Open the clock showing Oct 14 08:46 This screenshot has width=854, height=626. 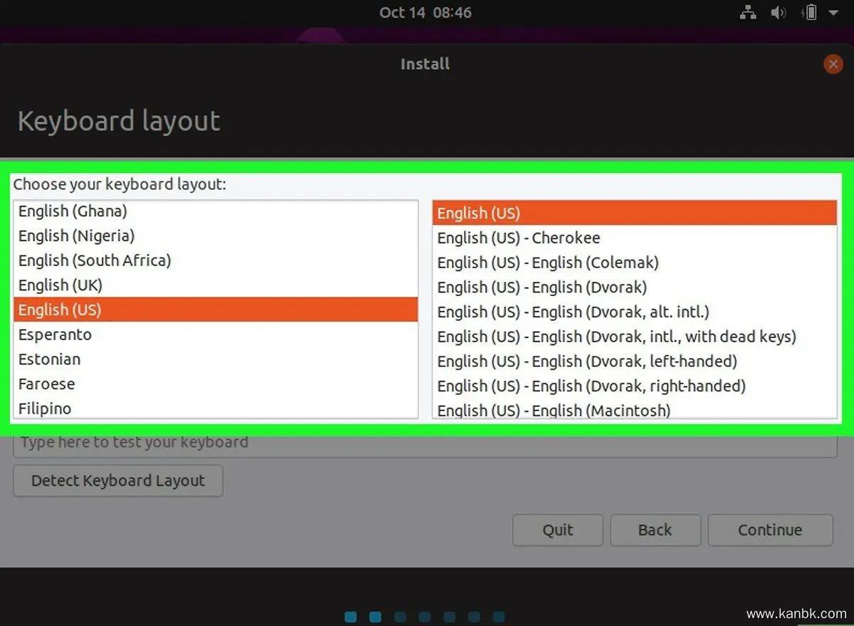tap(425, 13)
